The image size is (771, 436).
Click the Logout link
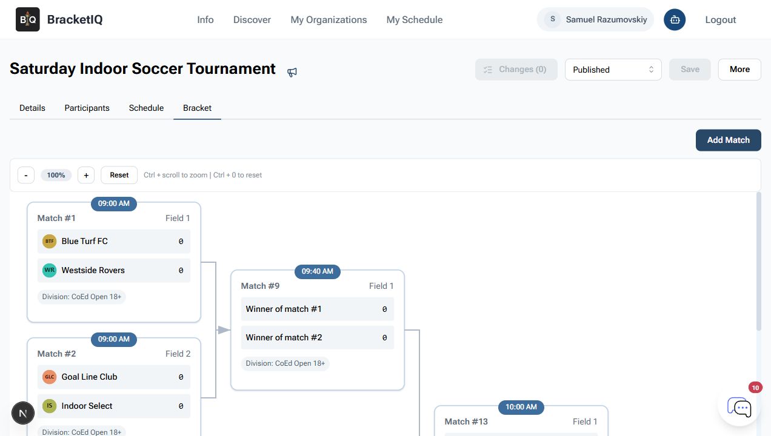coord(721,19)
